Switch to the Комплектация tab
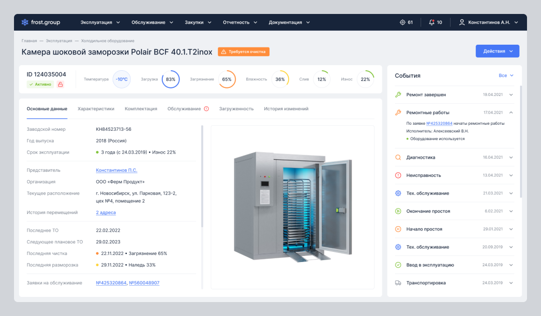This screenshot has width=541, height=316. (x=141, y=109)
